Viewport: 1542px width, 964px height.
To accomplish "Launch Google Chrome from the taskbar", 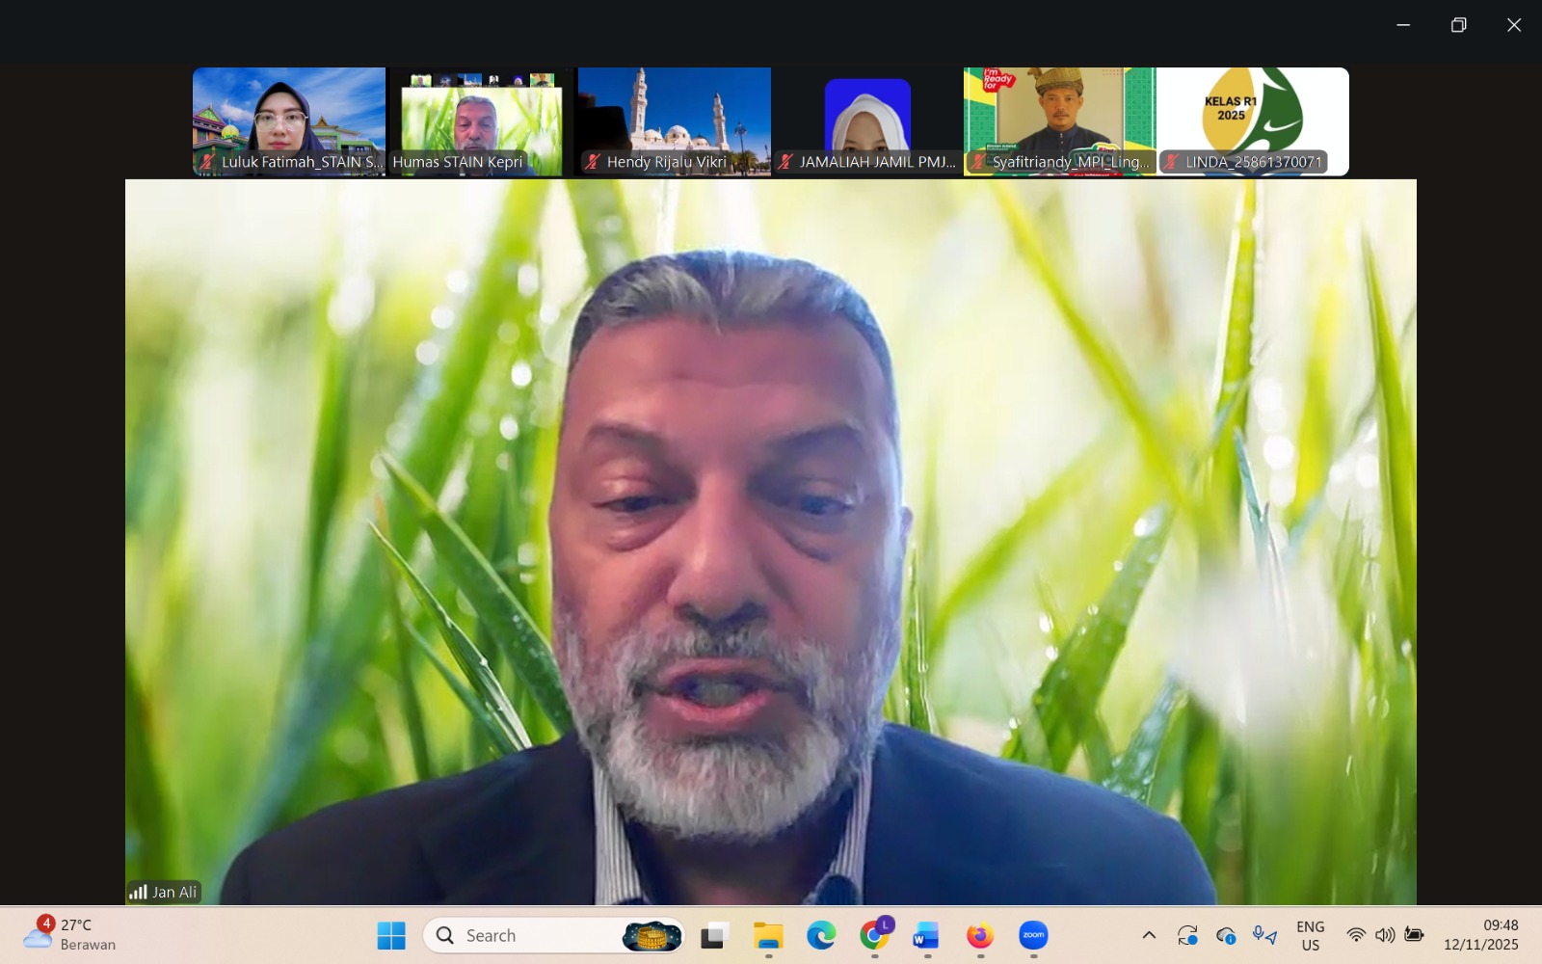I will pos(874,935).
